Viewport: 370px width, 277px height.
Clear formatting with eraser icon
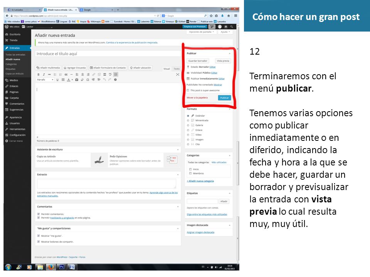click(x=82, y=80)
